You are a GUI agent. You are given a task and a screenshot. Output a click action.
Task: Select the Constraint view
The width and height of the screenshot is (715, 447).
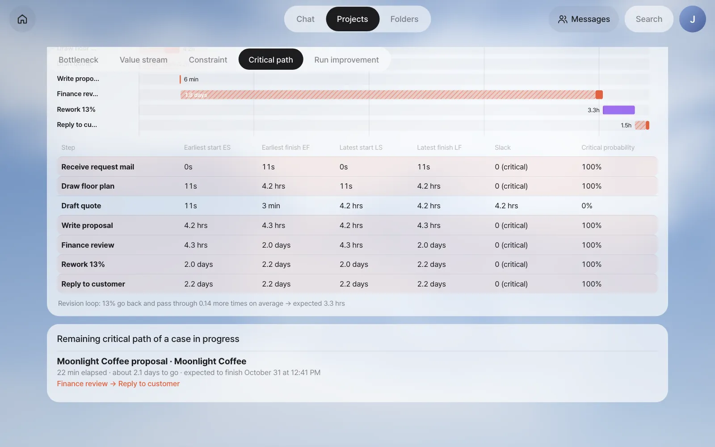(x=208, y=60)
